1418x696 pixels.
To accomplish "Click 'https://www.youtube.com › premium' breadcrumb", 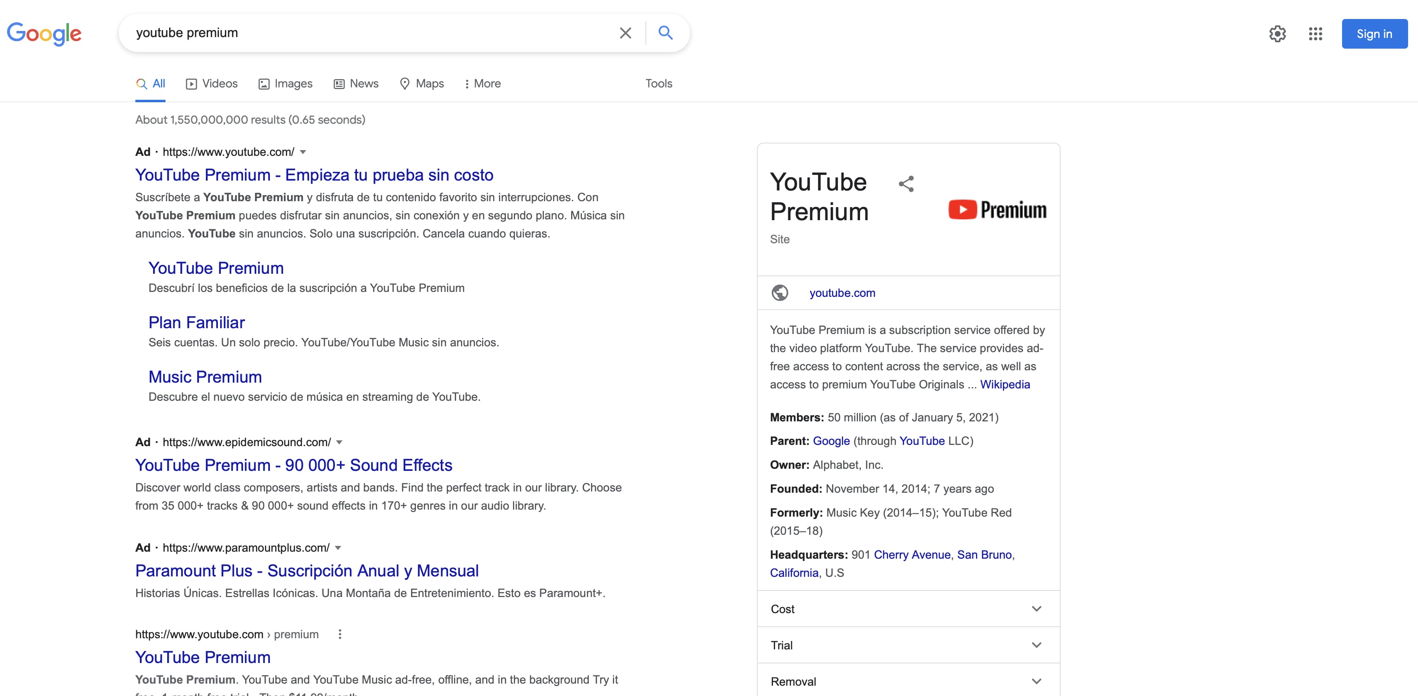I will tap(227, 635).
